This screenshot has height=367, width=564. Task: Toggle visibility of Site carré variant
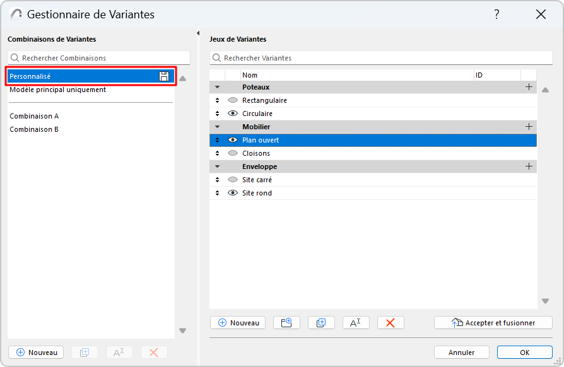[232, 180]
